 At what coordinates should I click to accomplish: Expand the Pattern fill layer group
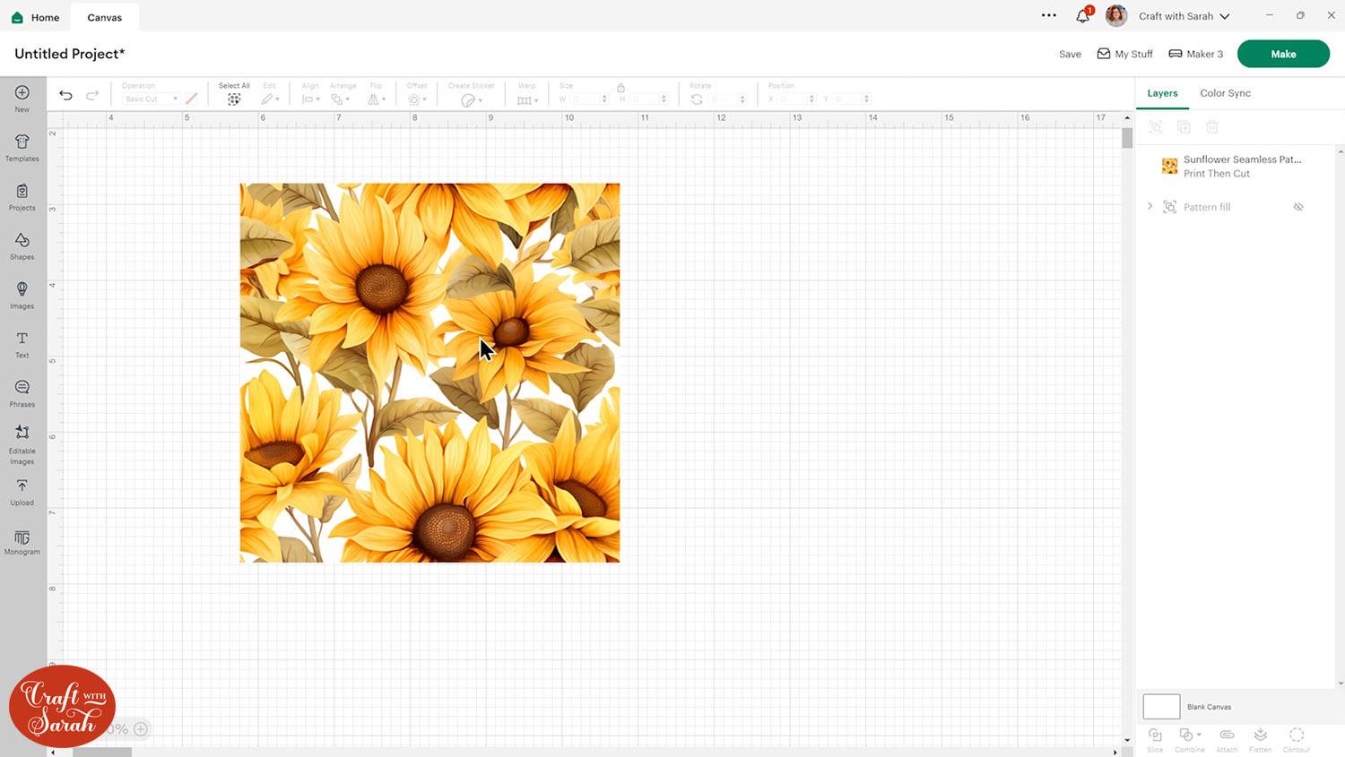[1150, 207]
